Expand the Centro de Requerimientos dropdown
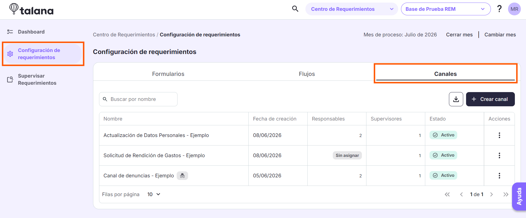This screenshot has height=218, width=526. click(x=352, y=9)
